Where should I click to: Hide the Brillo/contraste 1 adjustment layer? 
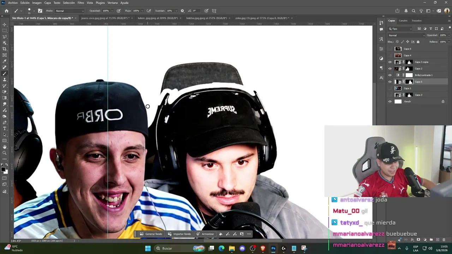point(390,75)
